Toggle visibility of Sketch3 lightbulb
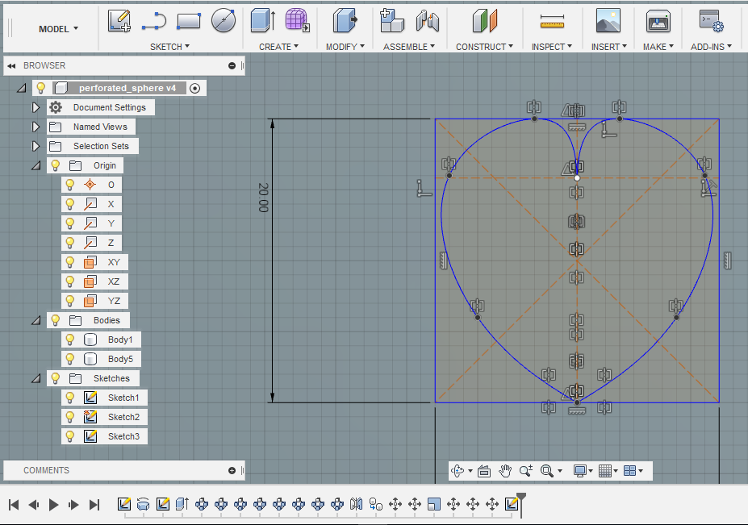This screenshot has width=748, height=525. [70, 436]
